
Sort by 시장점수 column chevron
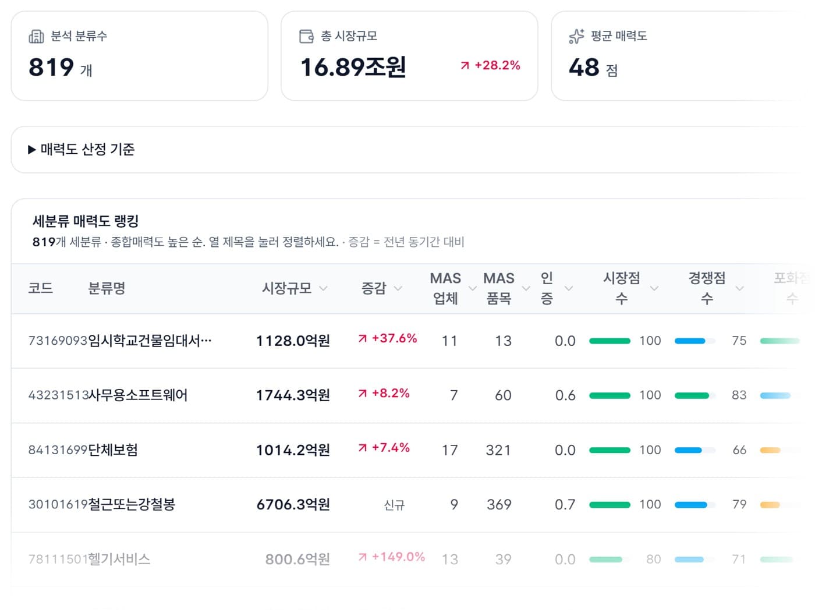pyautogui.click(x=654, y=288)
